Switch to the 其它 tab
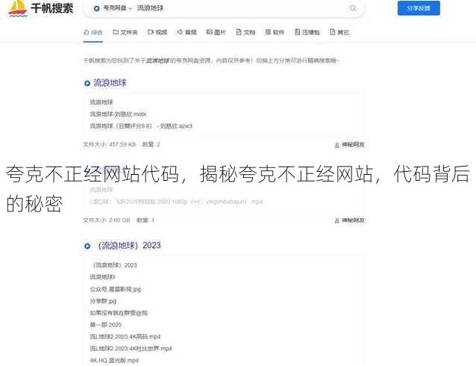This screenshot has width=476, height=366. click(x=339, y=32)
